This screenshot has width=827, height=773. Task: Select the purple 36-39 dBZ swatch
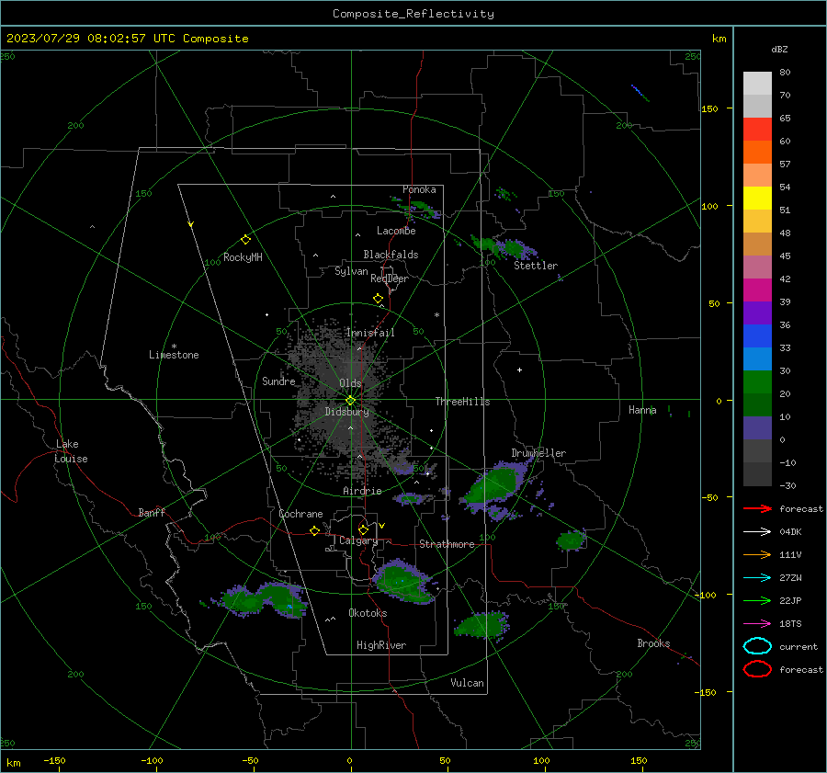757,313
